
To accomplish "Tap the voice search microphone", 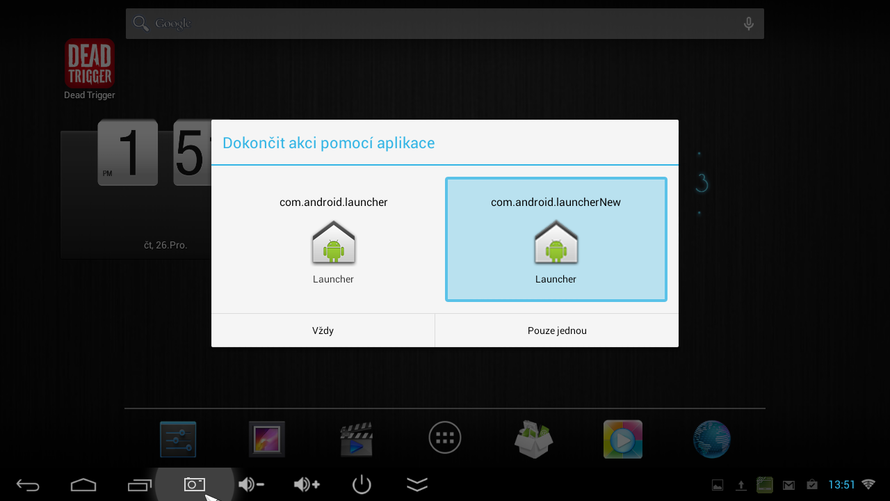I will pos(748,24).
